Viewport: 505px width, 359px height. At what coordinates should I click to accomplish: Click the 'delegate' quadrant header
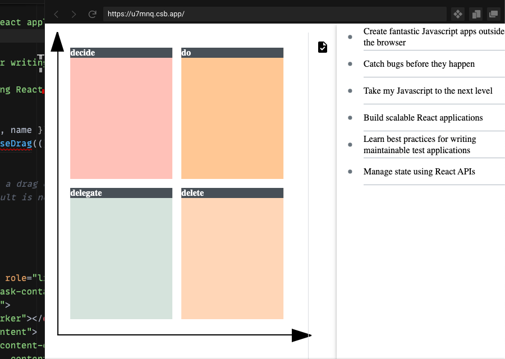(x=121, y=193)
